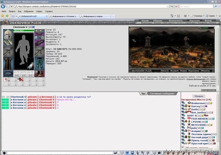Click the IE refresh button

(172, 7)
